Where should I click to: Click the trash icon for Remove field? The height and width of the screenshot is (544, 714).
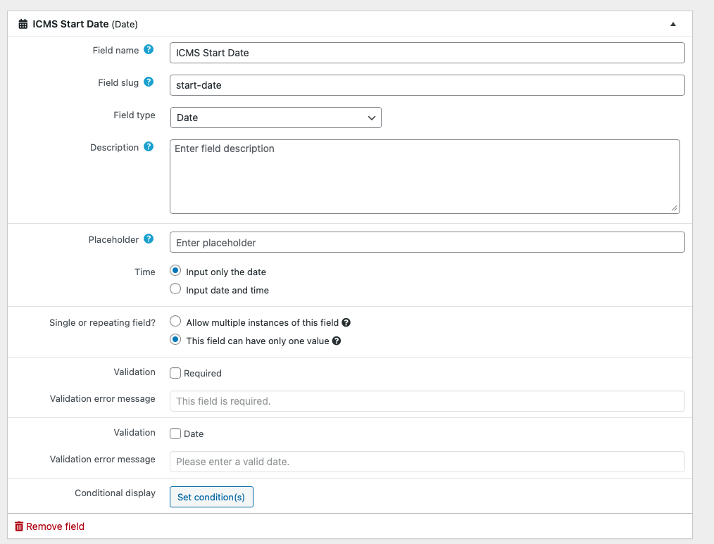coord(19,526)
